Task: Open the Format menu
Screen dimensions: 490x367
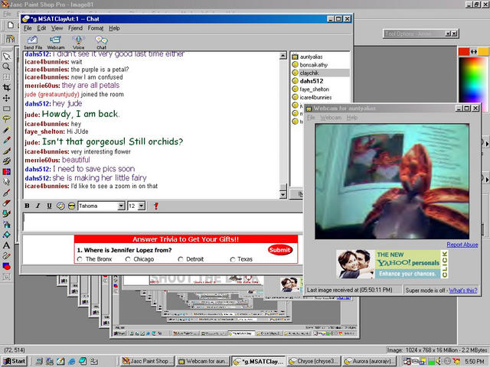Action: coord(95,28)
